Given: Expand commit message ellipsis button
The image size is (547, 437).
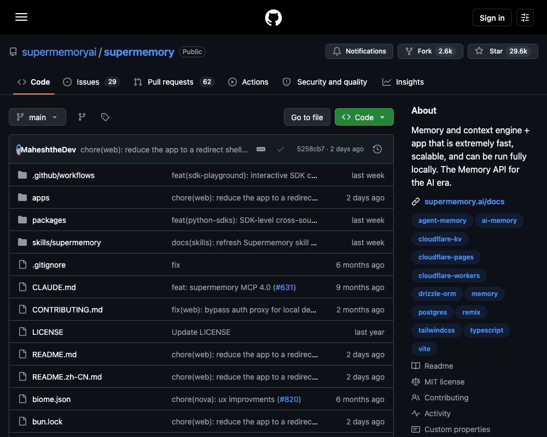Looking at the screenshot, I should [260, 149].
